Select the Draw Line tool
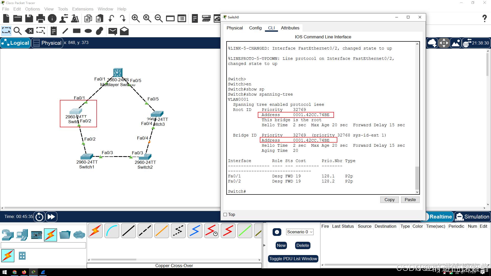The height and width of the screenshot is (276, 491). (x=65, y=31)
